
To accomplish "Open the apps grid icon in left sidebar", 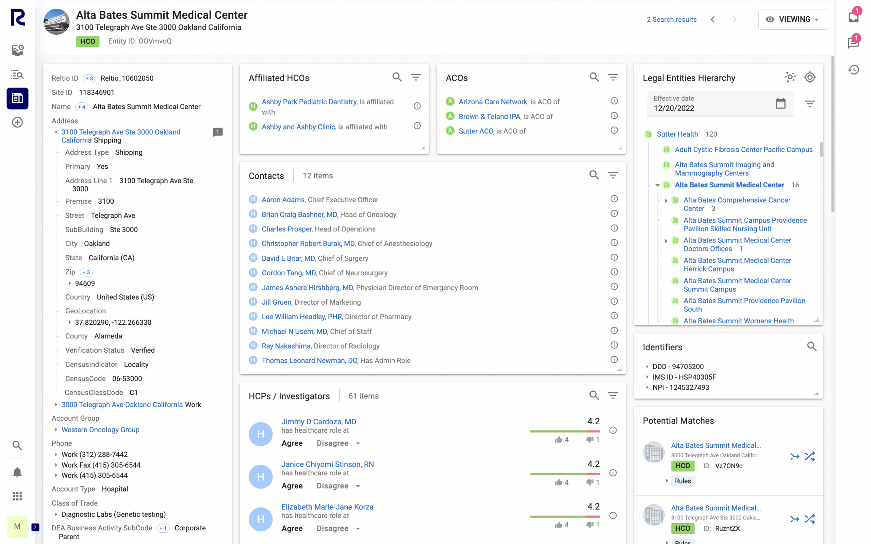I will click(17, 496).
